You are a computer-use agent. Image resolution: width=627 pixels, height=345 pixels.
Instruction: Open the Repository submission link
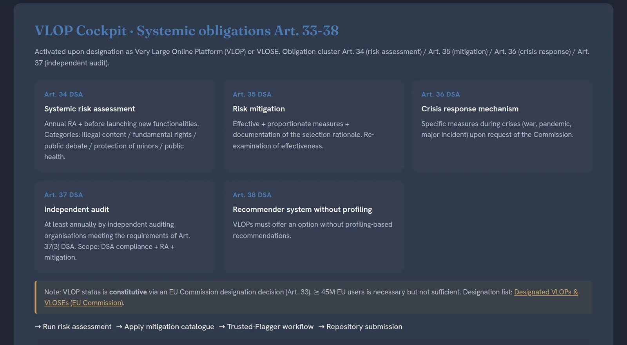(360, 327)
